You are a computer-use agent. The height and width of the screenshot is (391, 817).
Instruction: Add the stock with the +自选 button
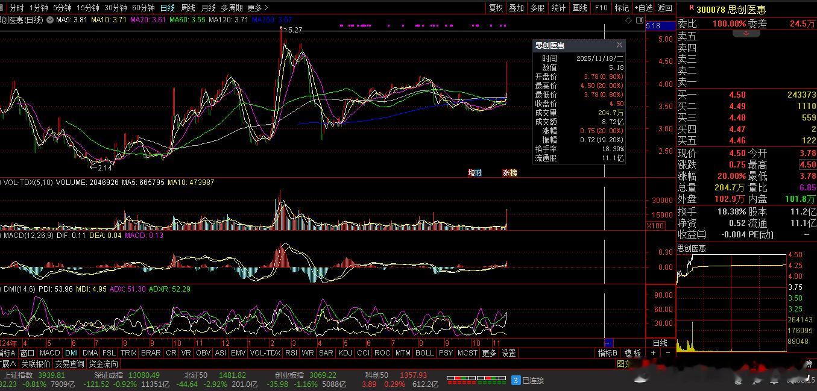643,8
